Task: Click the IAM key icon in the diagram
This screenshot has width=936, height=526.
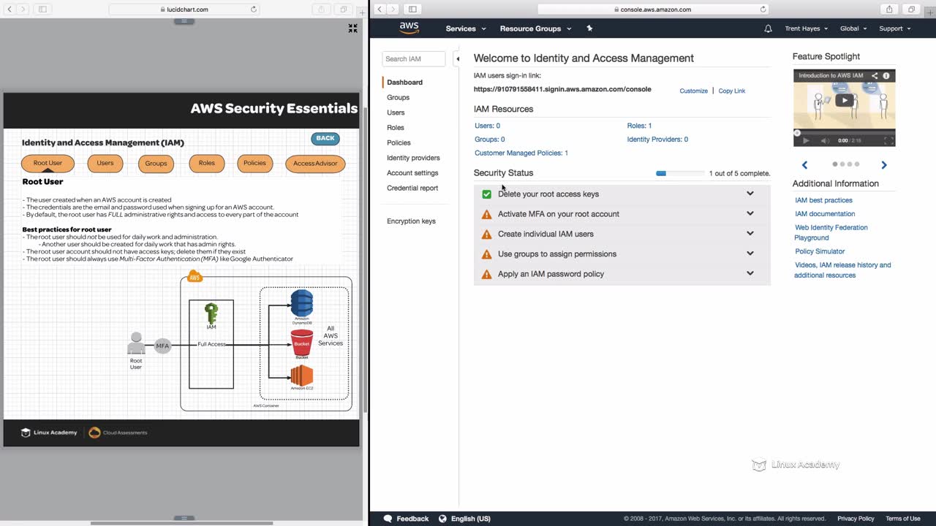Action: tap(211, 313)
